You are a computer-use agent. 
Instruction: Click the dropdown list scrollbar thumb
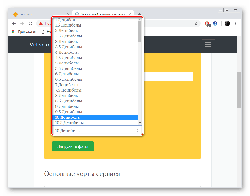(x=140, y=31)
